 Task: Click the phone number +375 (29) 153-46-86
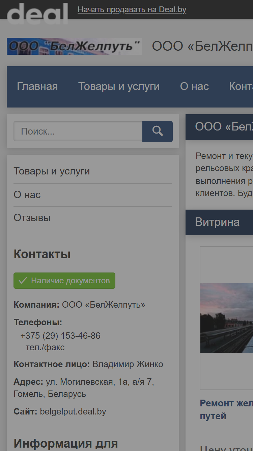60,336
